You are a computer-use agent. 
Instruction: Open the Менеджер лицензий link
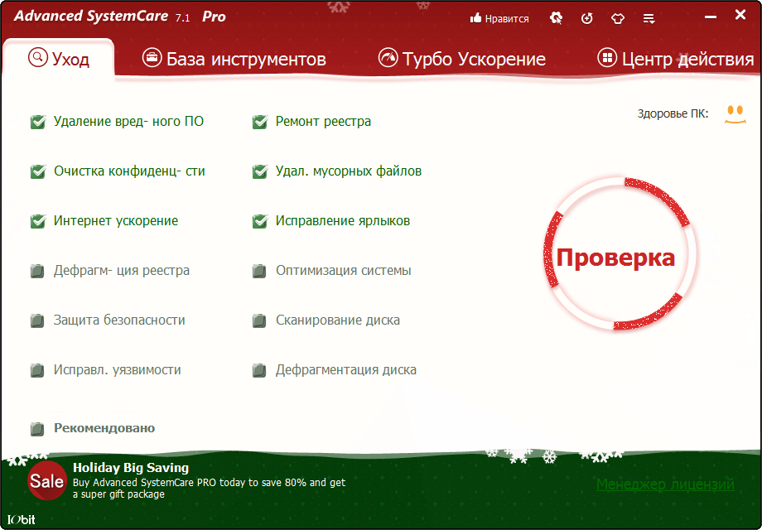coord(665,484)
